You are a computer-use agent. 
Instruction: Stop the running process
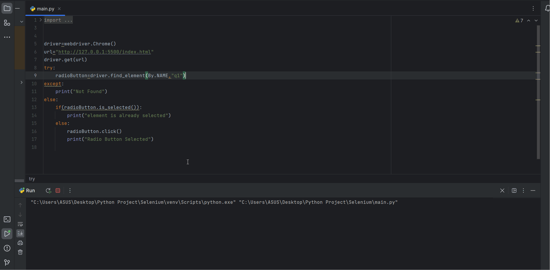pyautogui.click(x=58, y=191)
